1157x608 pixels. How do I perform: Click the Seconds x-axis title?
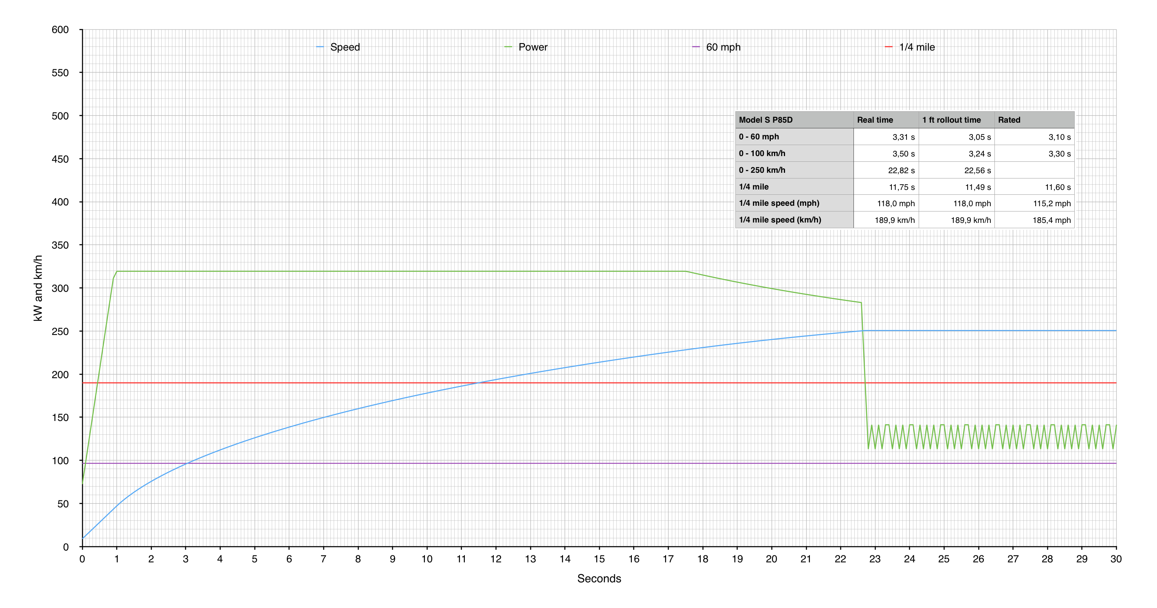pos(599,578)
